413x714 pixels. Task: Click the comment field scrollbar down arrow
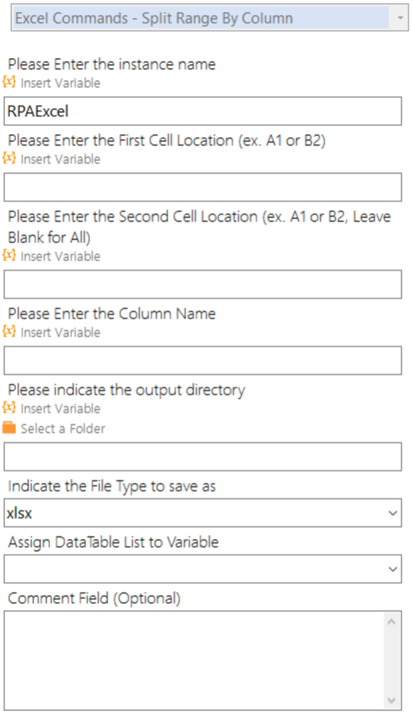pos(392,701)
